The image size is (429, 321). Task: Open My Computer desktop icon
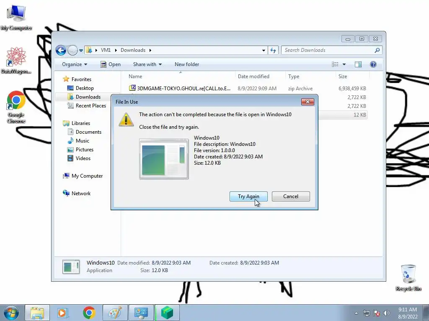(16, 18)
